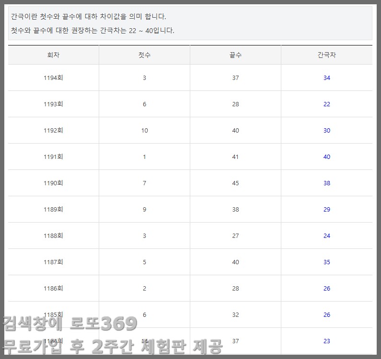Click first number 6 in 1193회 row
The width and height of the screenshot is (381, 359).
[x=144, y=104]
